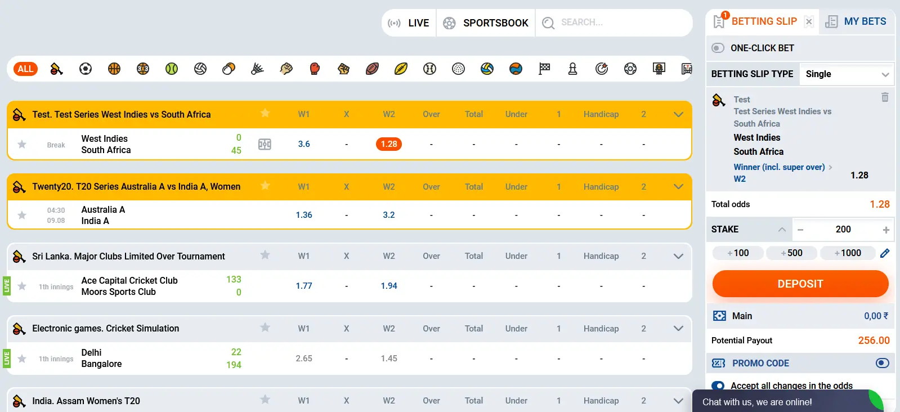Collapse the Test Series West Indies section
The width and height of the screenshot is (900, 412).
pos(678,114)
